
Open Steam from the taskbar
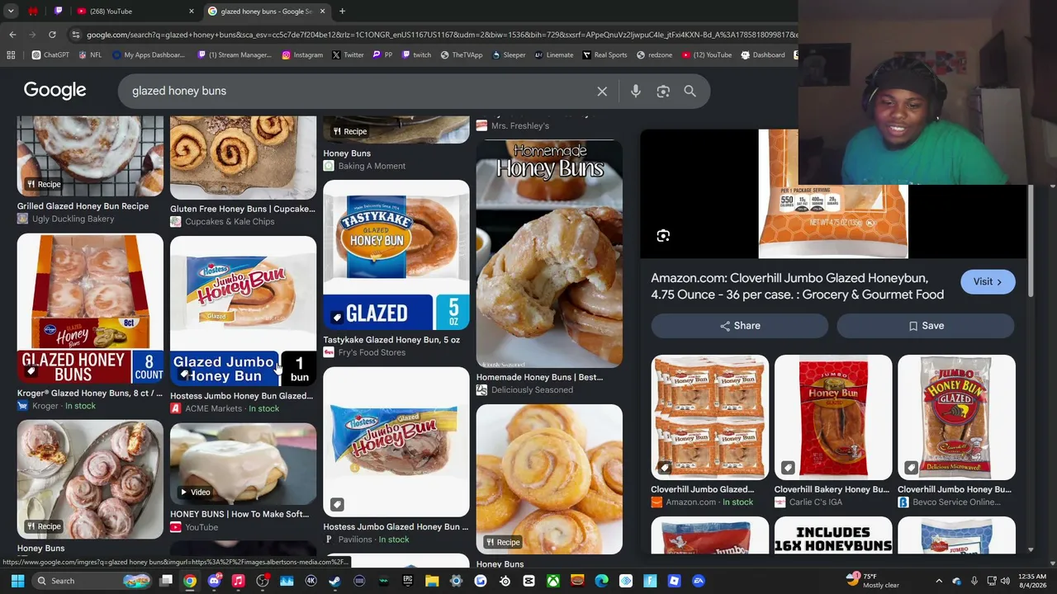(334, 581)
